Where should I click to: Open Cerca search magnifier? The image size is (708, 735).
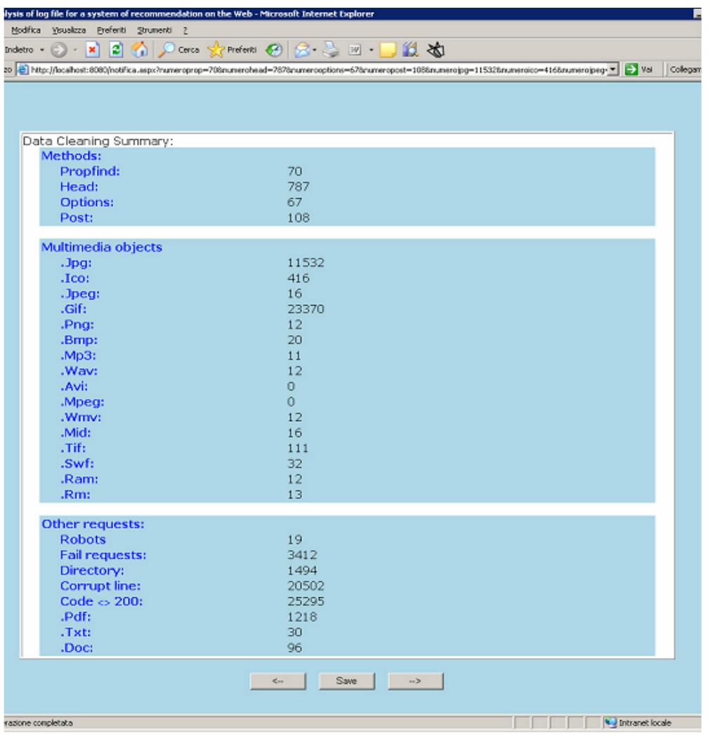pos(178,50)
